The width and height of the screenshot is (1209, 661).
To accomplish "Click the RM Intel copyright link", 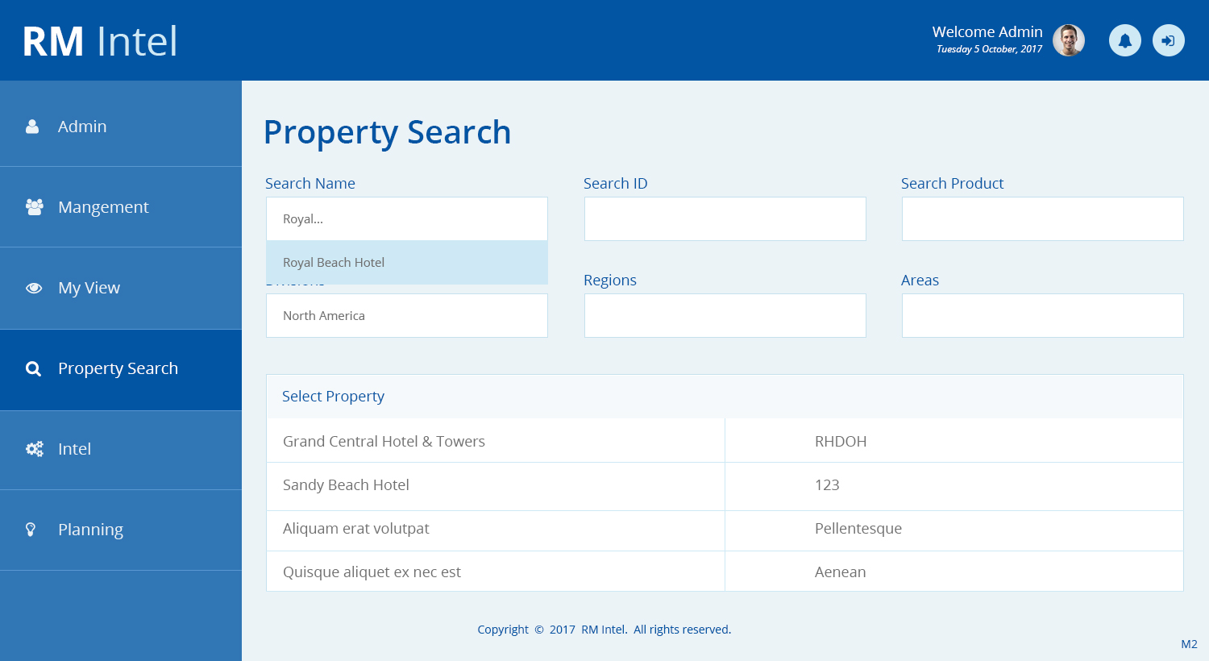I will [603, 629].
